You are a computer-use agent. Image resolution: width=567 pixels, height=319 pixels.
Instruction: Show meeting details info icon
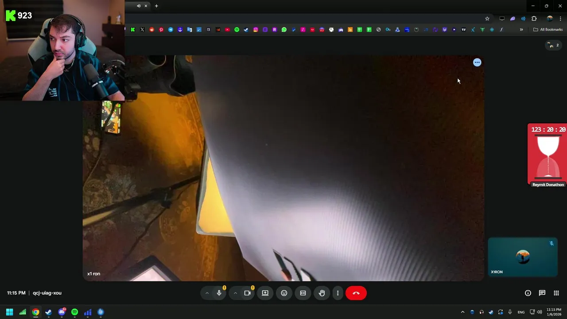click(528, 293)
